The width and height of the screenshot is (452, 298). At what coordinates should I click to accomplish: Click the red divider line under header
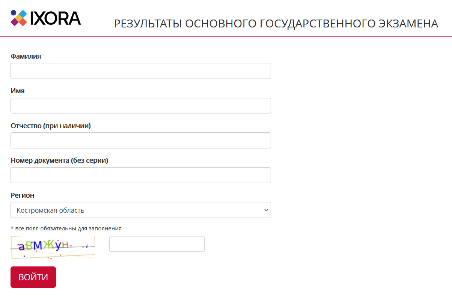pyautogui.click(x=226, y=37)
